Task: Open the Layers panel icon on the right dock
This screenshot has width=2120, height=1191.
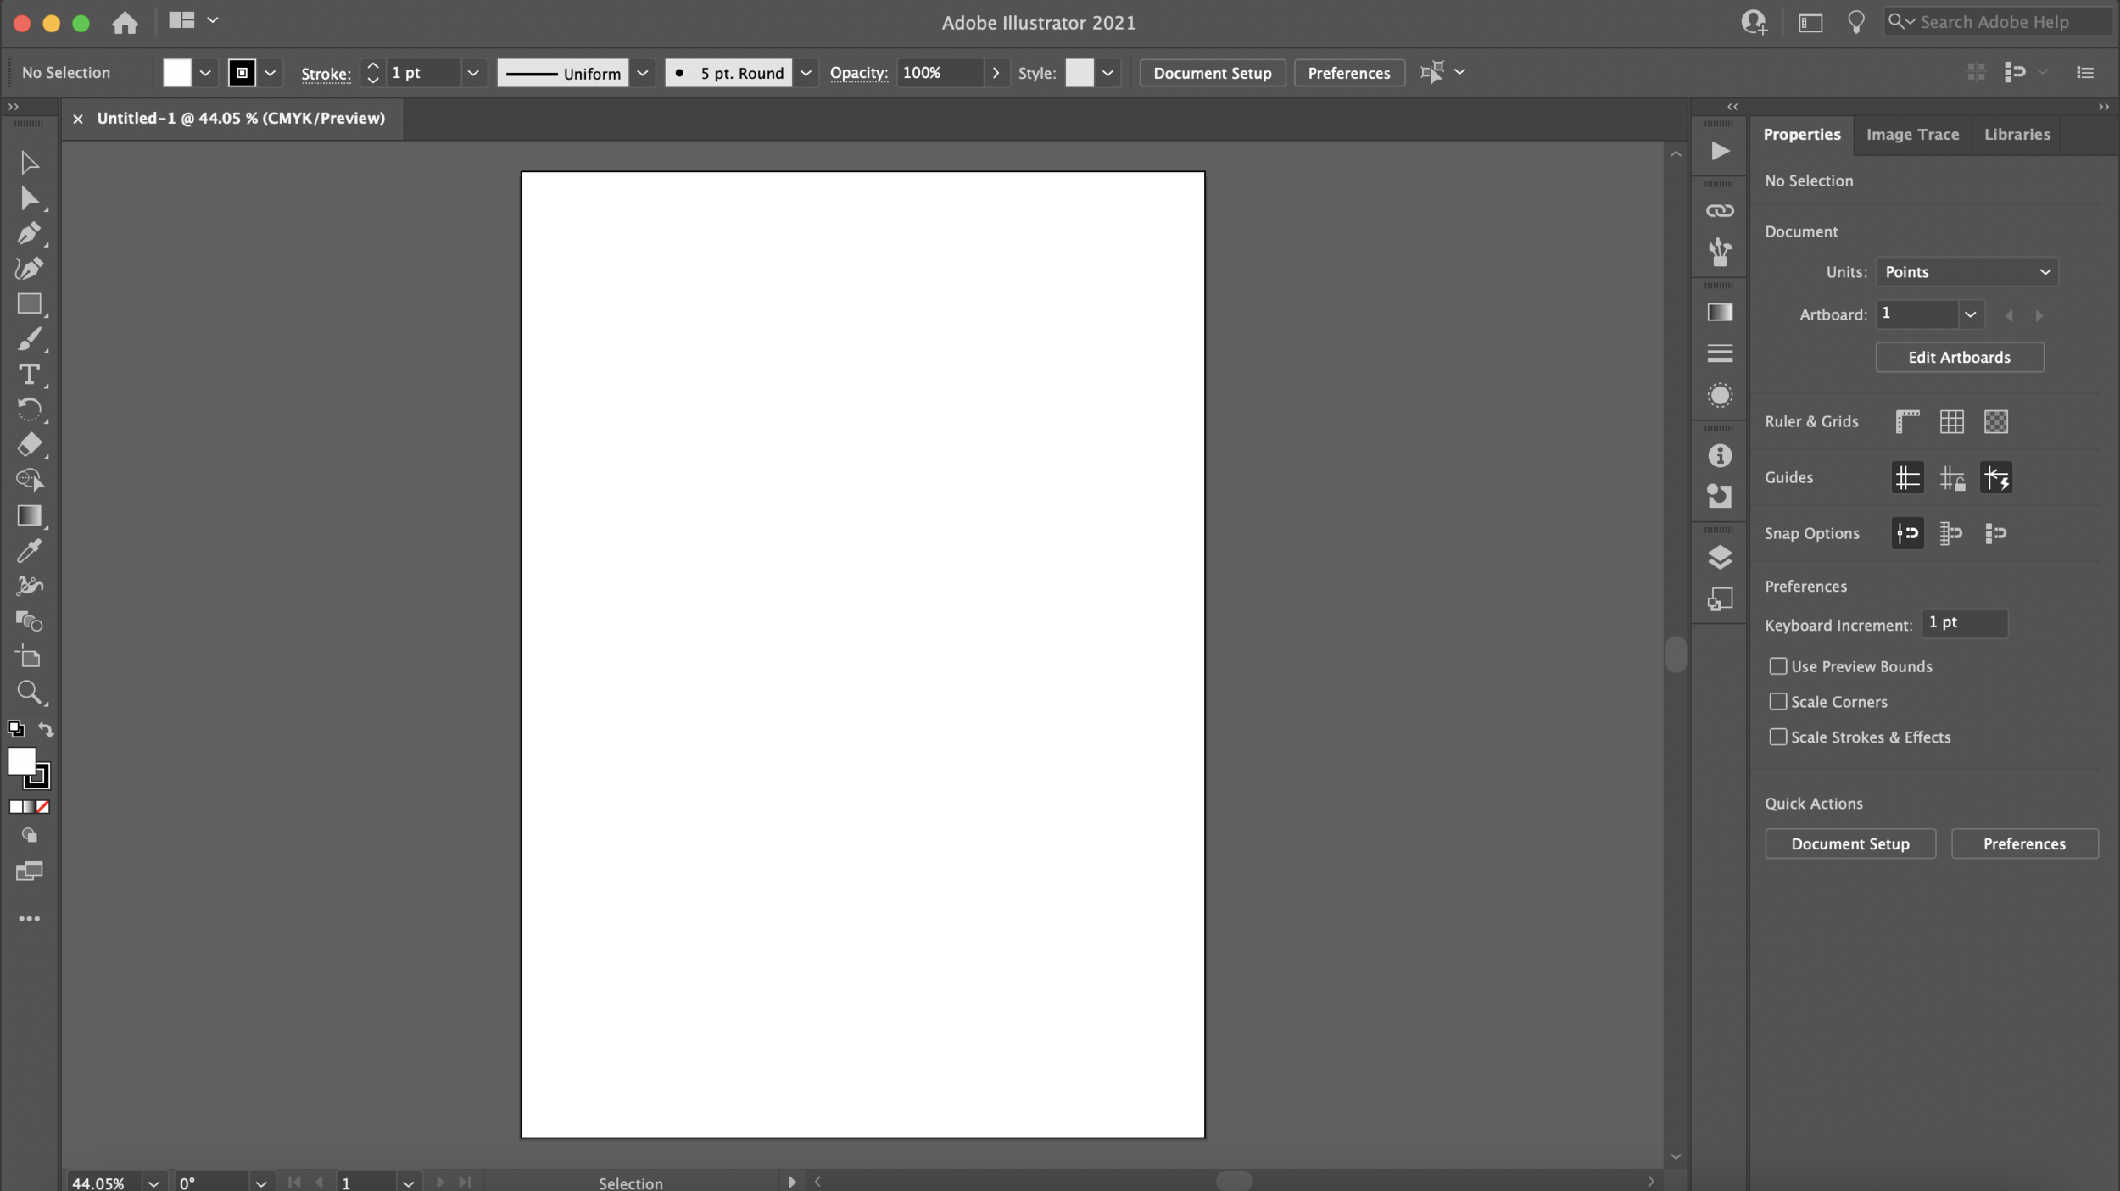Action: tap(1721, 557)
